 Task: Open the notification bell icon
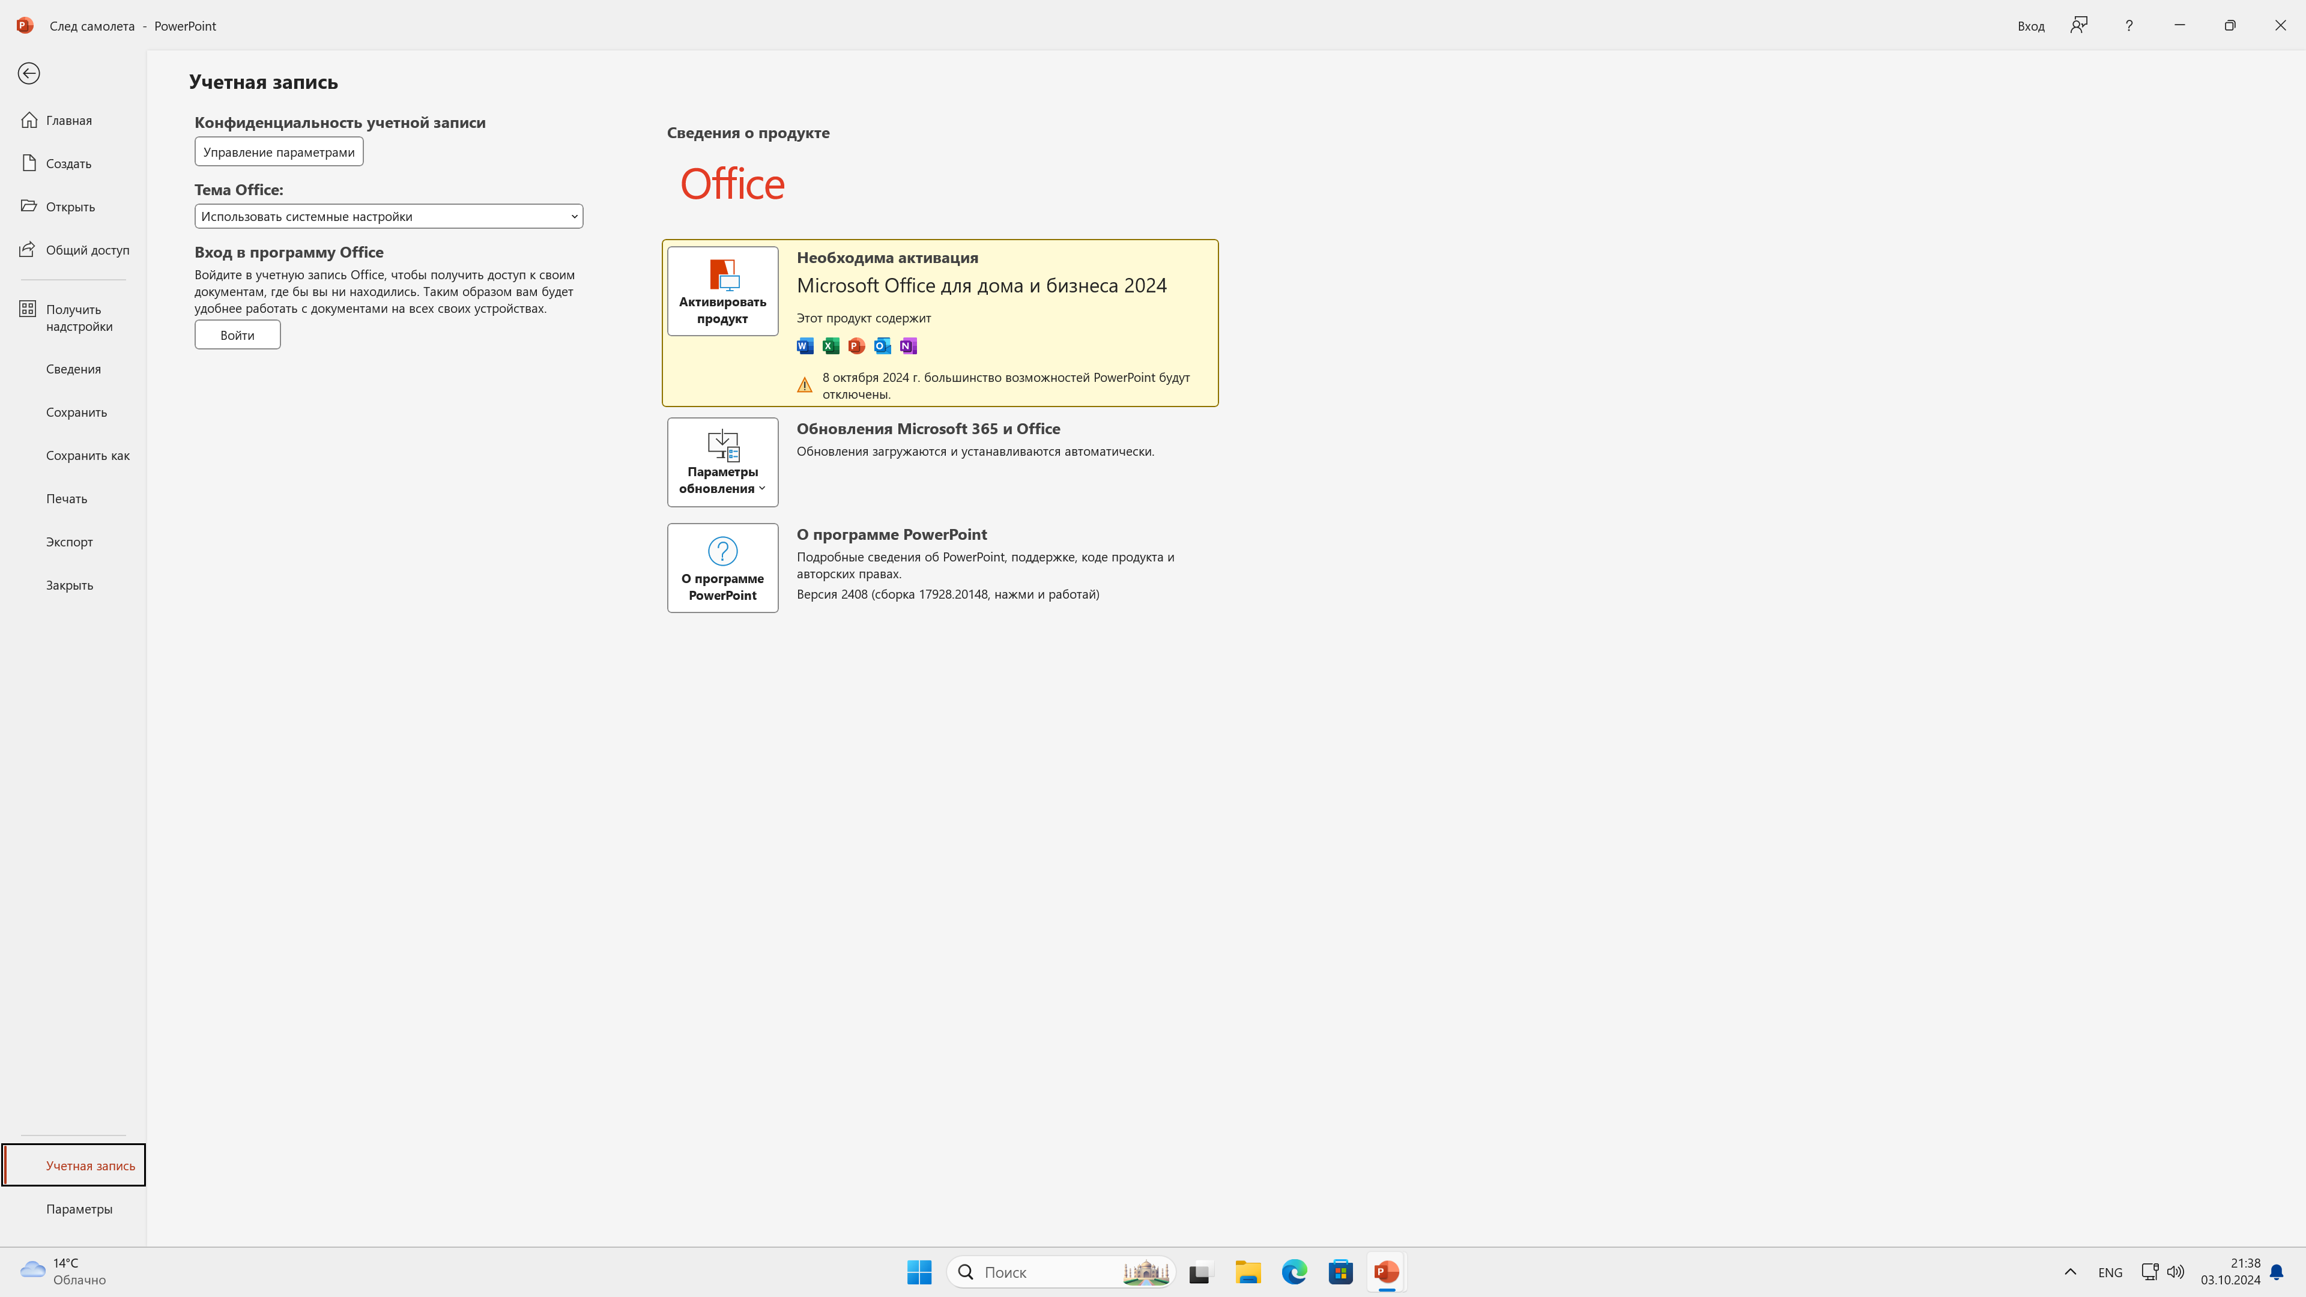click(2277, 1272)
